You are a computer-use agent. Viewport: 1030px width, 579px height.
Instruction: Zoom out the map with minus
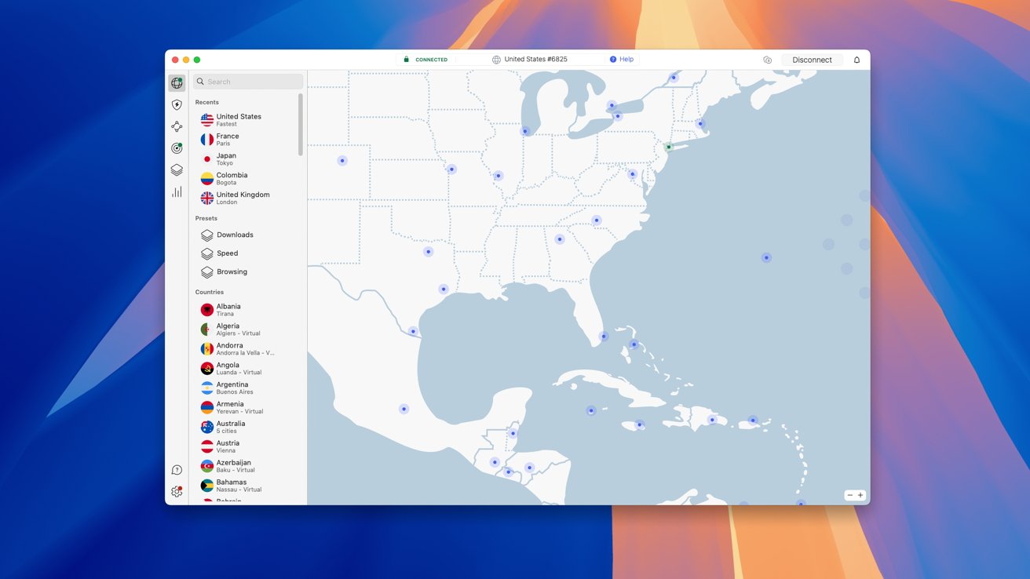pos(849,495)
